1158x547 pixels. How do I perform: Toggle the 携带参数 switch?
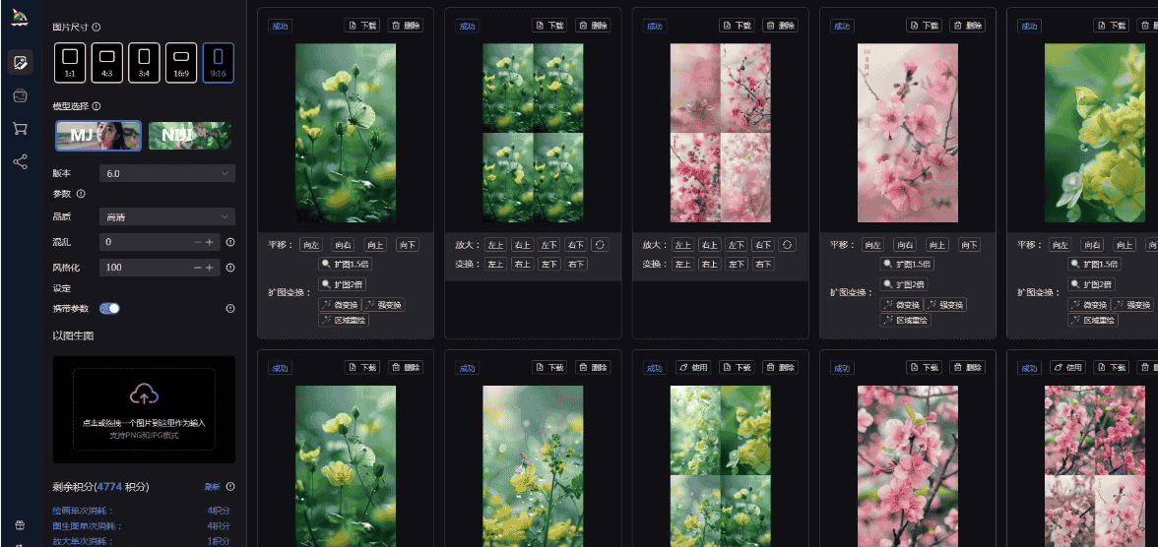coord(109,308)
